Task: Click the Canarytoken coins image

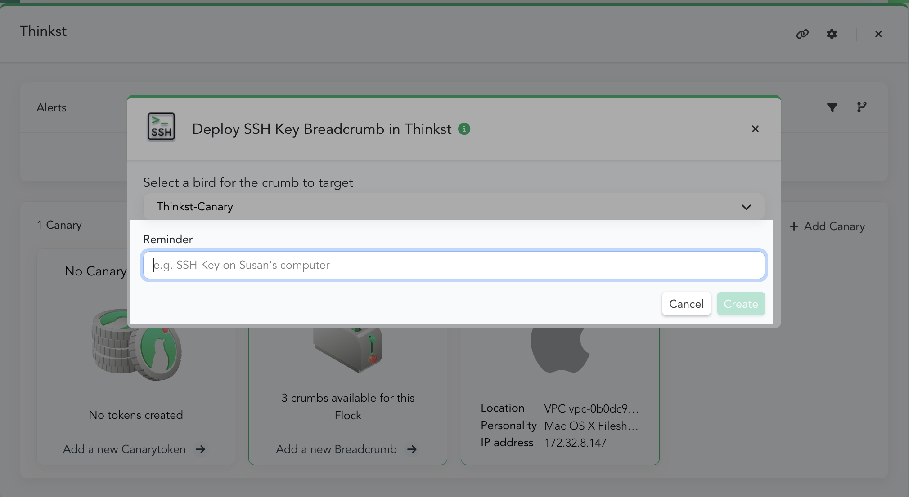Action: pyautogui.click(x=136, y=345)
